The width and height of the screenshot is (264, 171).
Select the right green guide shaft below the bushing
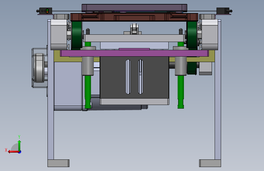tap(181, 92)
